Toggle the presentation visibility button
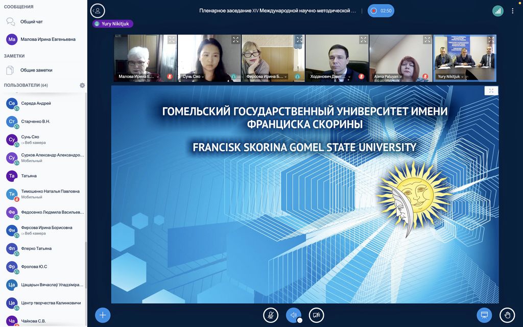523x327 pixels. [x=484, y=315]
